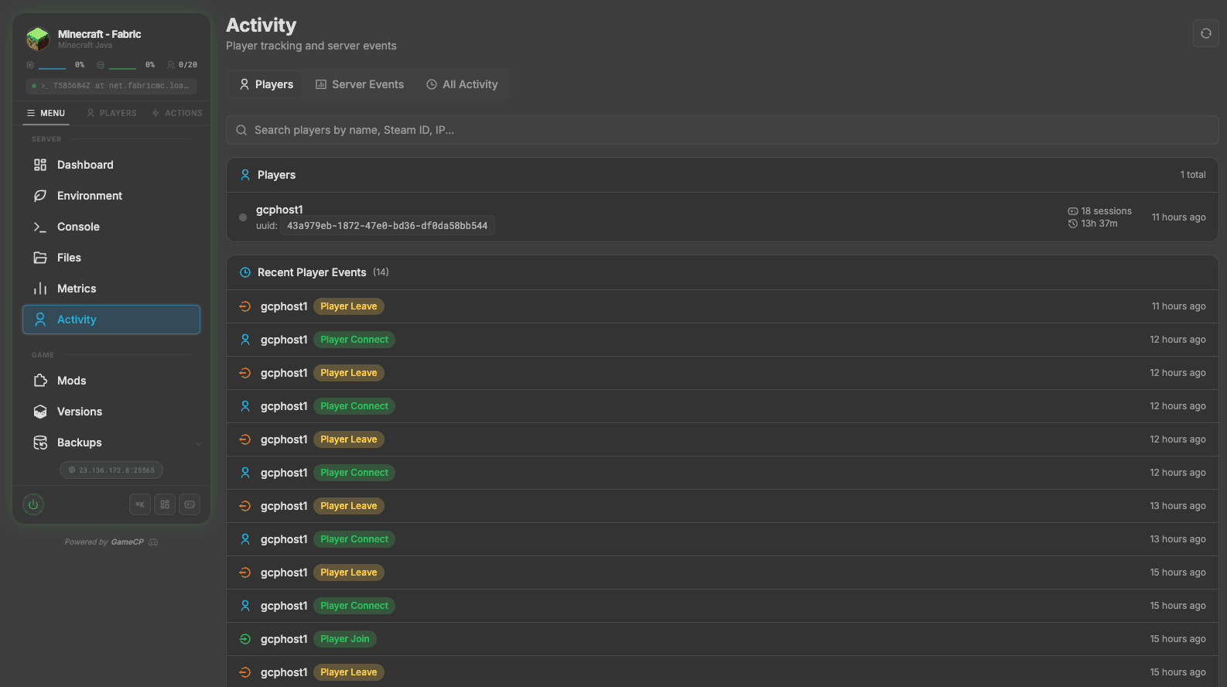
Task: Click the first Player Connect badge, 12 hours ago
Action: (x=354, y=340)
